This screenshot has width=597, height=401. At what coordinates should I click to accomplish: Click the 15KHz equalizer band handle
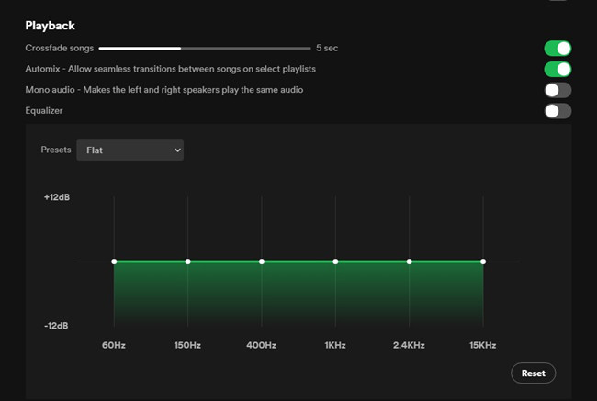pyautogui.click(x=483, y=262)
